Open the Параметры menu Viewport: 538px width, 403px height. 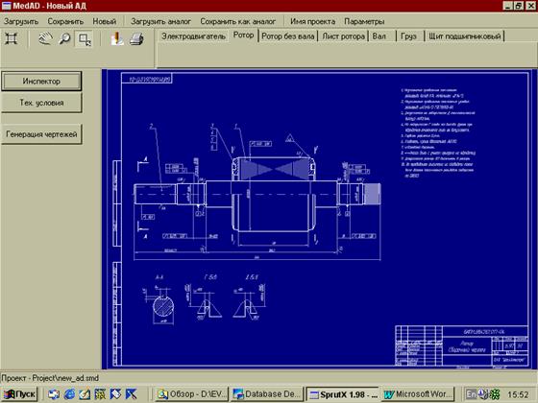pyautogui.click(x=364, y=21)
